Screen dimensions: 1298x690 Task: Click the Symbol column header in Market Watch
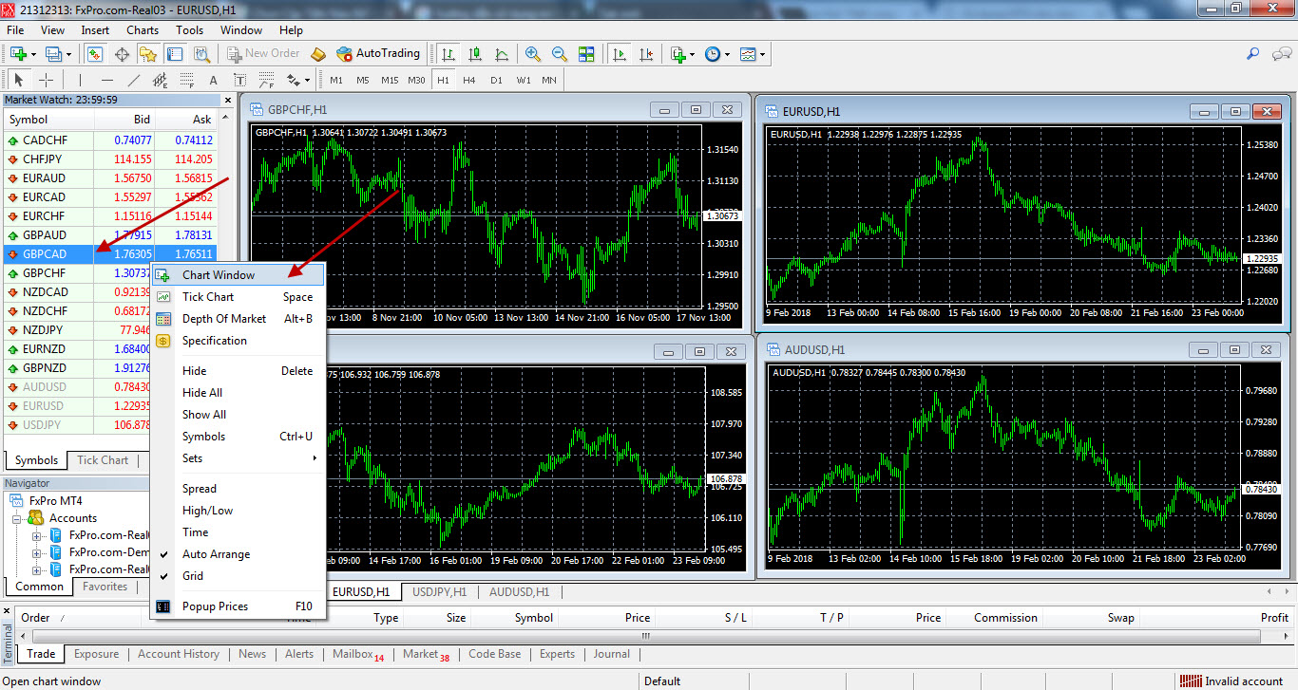pos(48,120)
